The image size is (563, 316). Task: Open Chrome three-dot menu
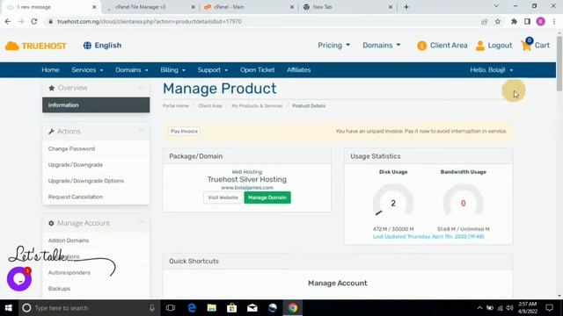554,21
